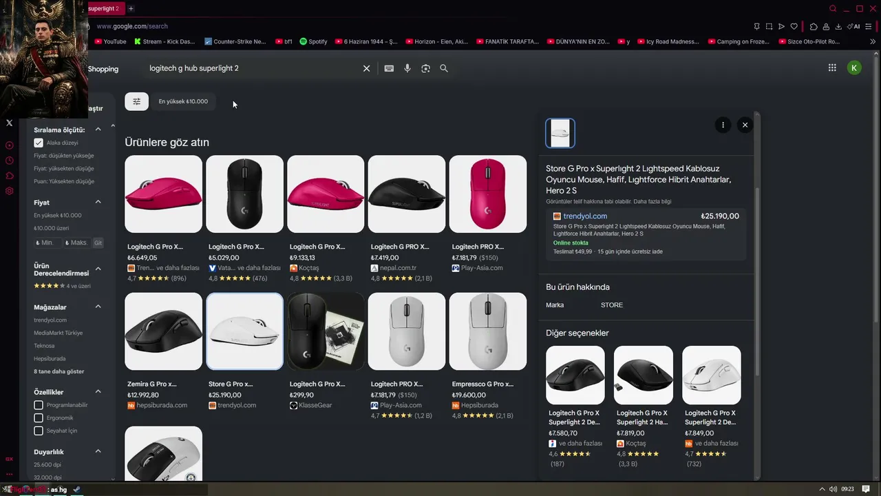Image resolution: width=881 pixels, height=496 pixels.
Task: Open the more options menu in product panel
Action: tap(723, 125)
